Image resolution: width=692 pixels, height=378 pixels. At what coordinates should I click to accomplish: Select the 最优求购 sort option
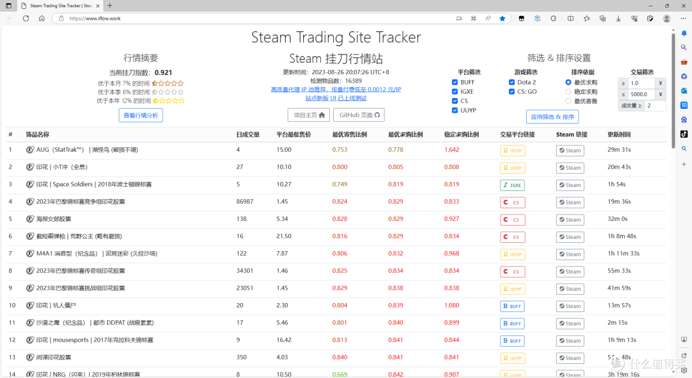[x=568, y=82]
